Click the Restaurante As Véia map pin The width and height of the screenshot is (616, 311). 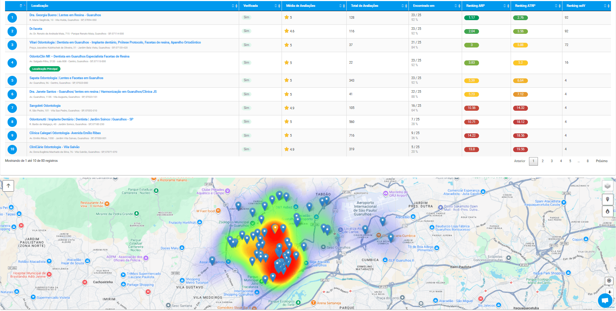click(107, 204)
